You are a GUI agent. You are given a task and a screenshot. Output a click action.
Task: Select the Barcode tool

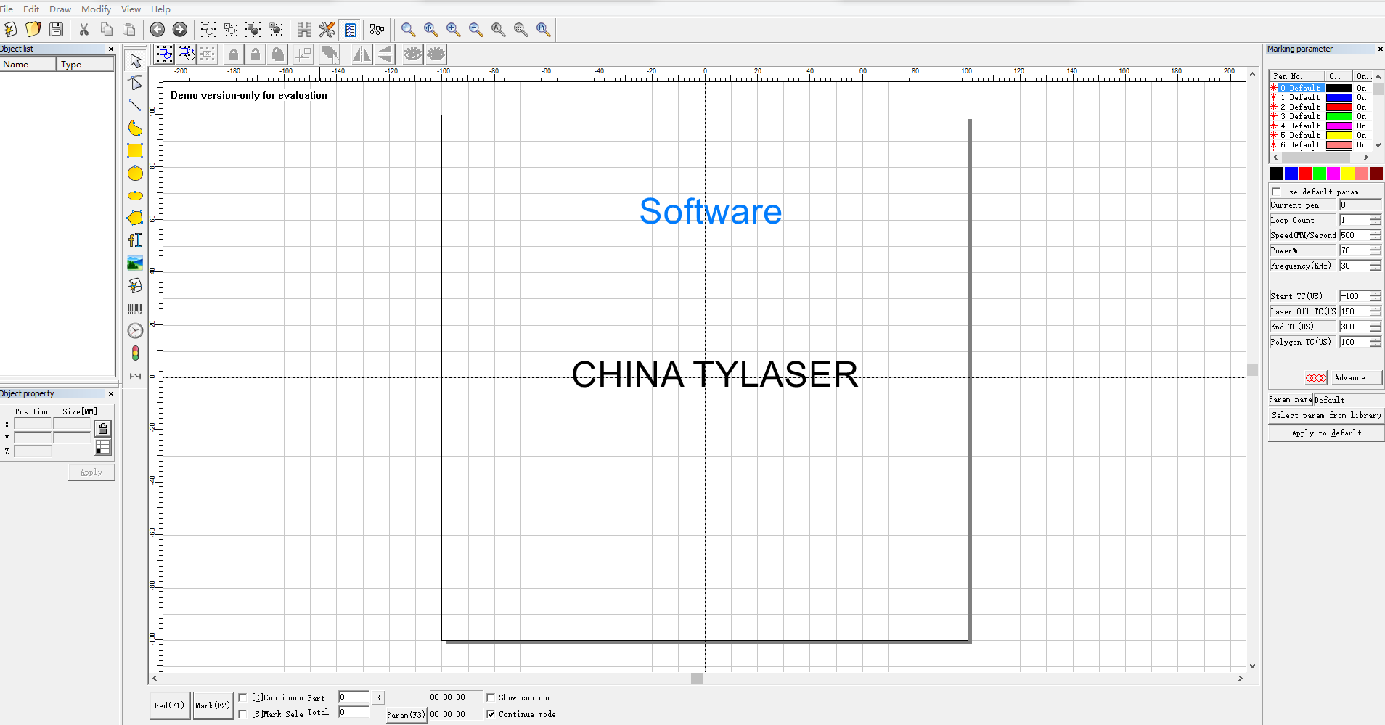(135, 308)
